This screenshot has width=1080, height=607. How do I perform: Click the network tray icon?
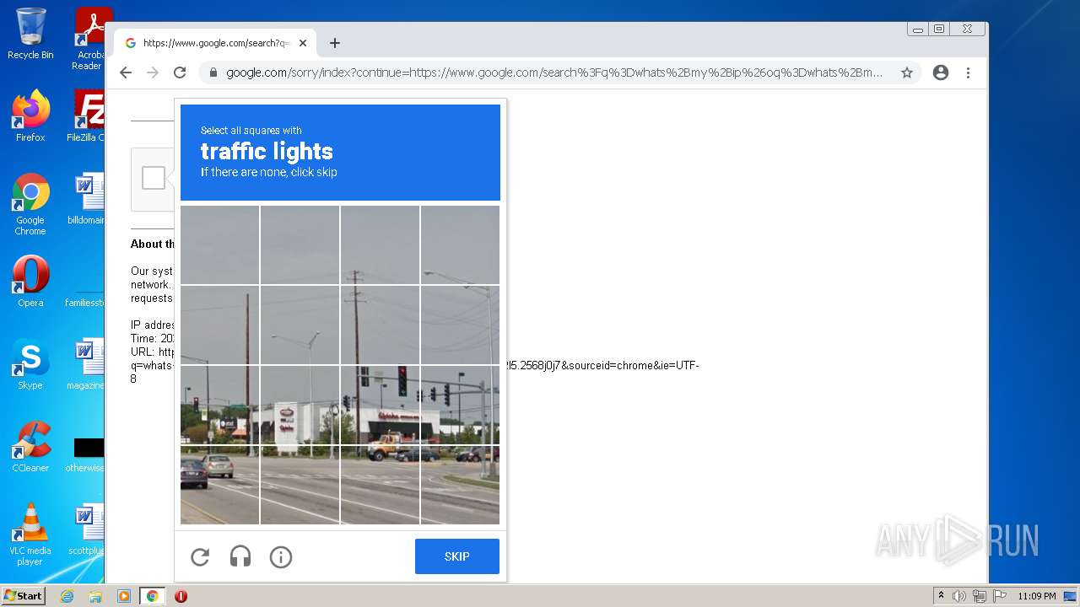click(980, 596)
